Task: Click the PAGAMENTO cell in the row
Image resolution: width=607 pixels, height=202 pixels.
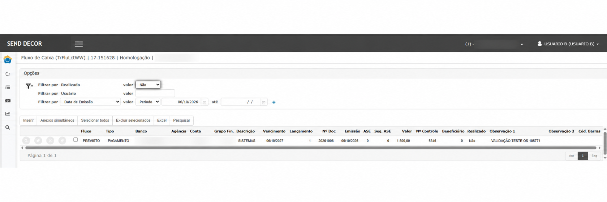Action: click(119, 141)
